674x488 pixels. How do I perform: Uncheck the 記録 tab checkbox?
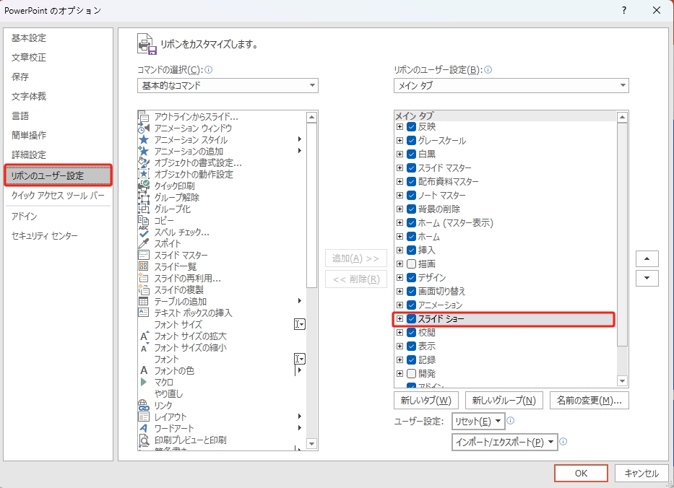click(x=411, y=360)
